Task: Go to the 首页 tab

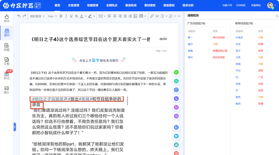Action: (57, 5)
